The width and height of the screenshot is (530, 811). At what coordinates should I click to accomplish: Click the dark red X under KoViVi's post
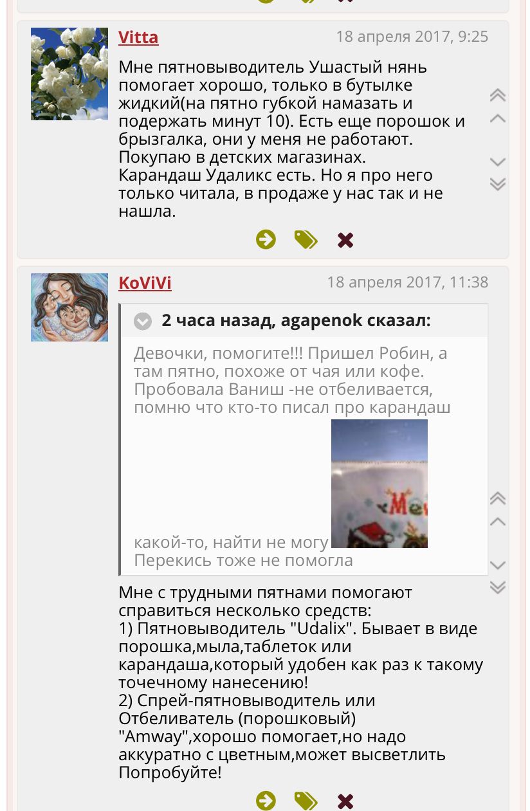(345, 801)
